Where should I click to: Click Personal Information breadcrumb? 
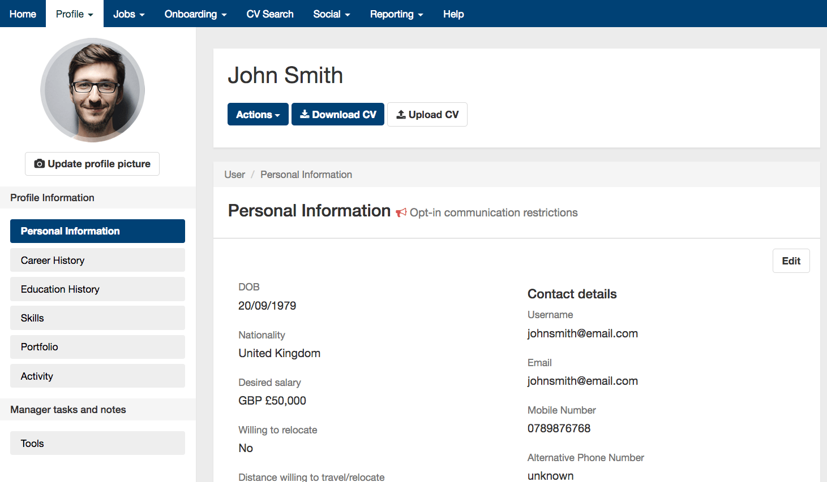tap(306, 175)
